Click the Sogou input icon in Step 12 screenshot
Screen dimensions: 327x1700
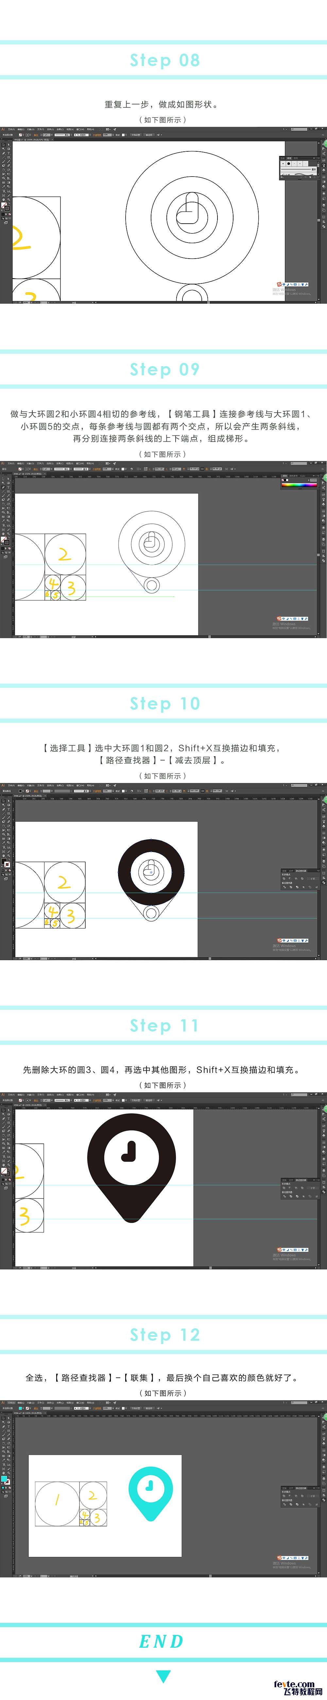(280, 1559)
